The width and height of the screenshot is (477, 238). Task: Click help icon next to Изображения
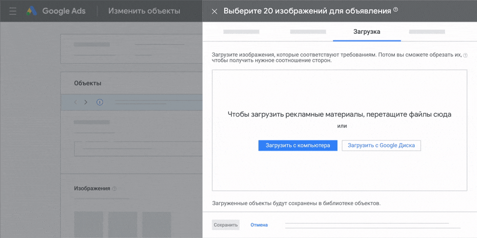click(x=114, y=188)
